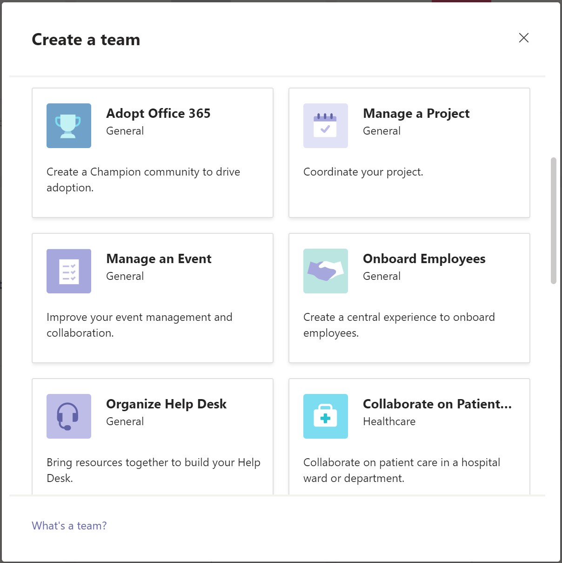
Task: Click the Create a team dialog title
Action: pos(86,40)
